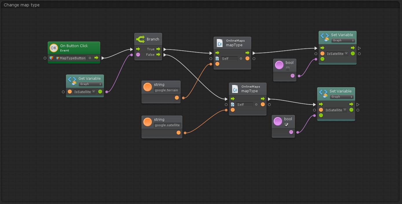Open the IsSatellite dropdown on the Get Variable node
402x204 pixels.
click(x=85, y=92)
